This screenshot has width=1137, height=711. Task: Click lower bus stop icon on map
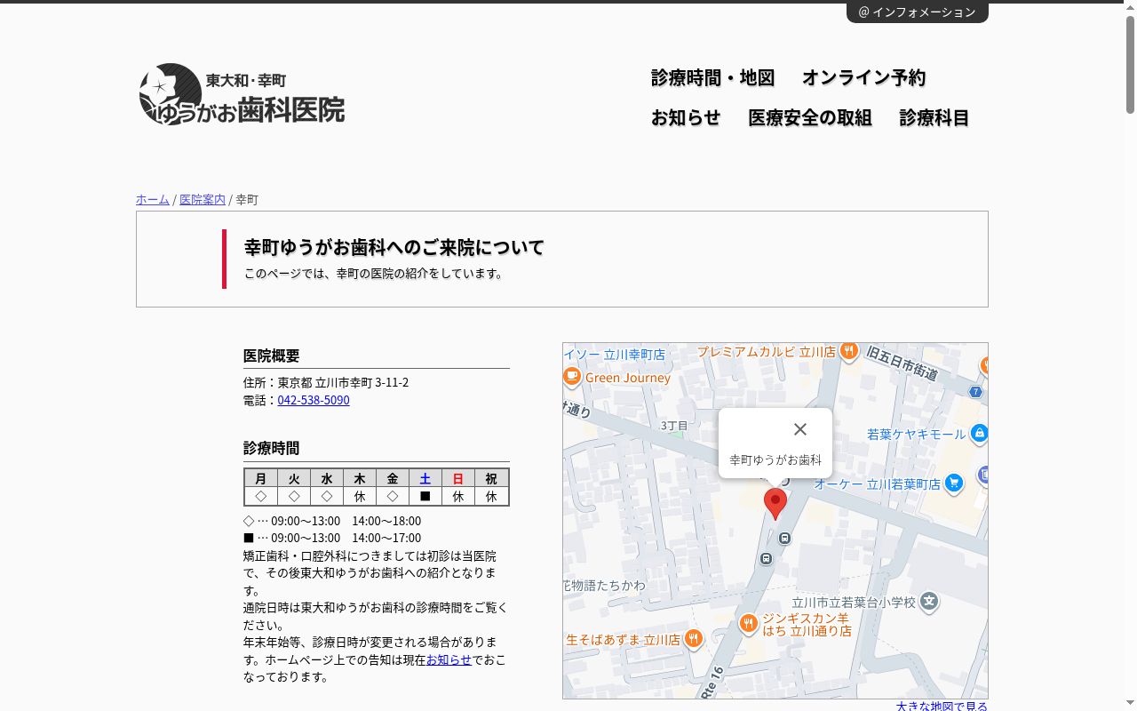point(767,558)
